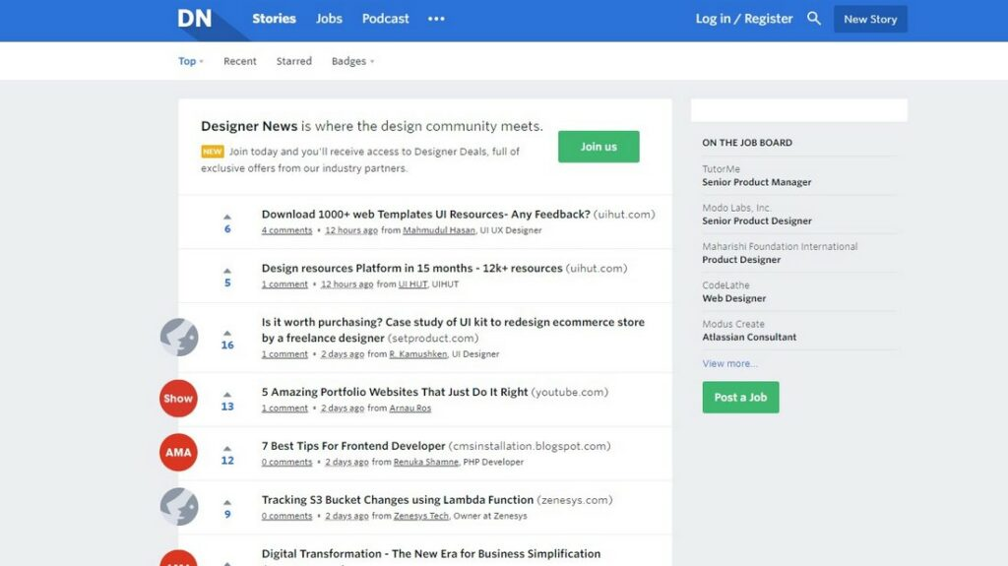Click the red Show badge icon

coord(178,398)
